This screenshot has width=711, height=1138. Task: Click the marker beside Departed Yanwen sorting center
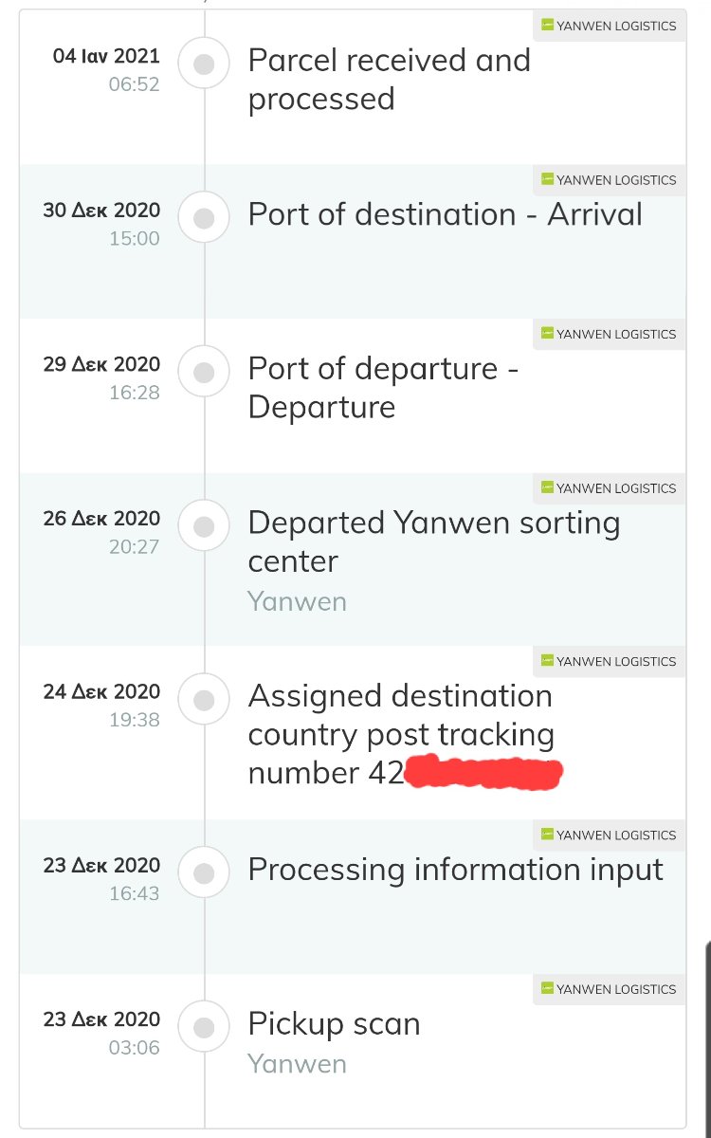tap(204, 526)
